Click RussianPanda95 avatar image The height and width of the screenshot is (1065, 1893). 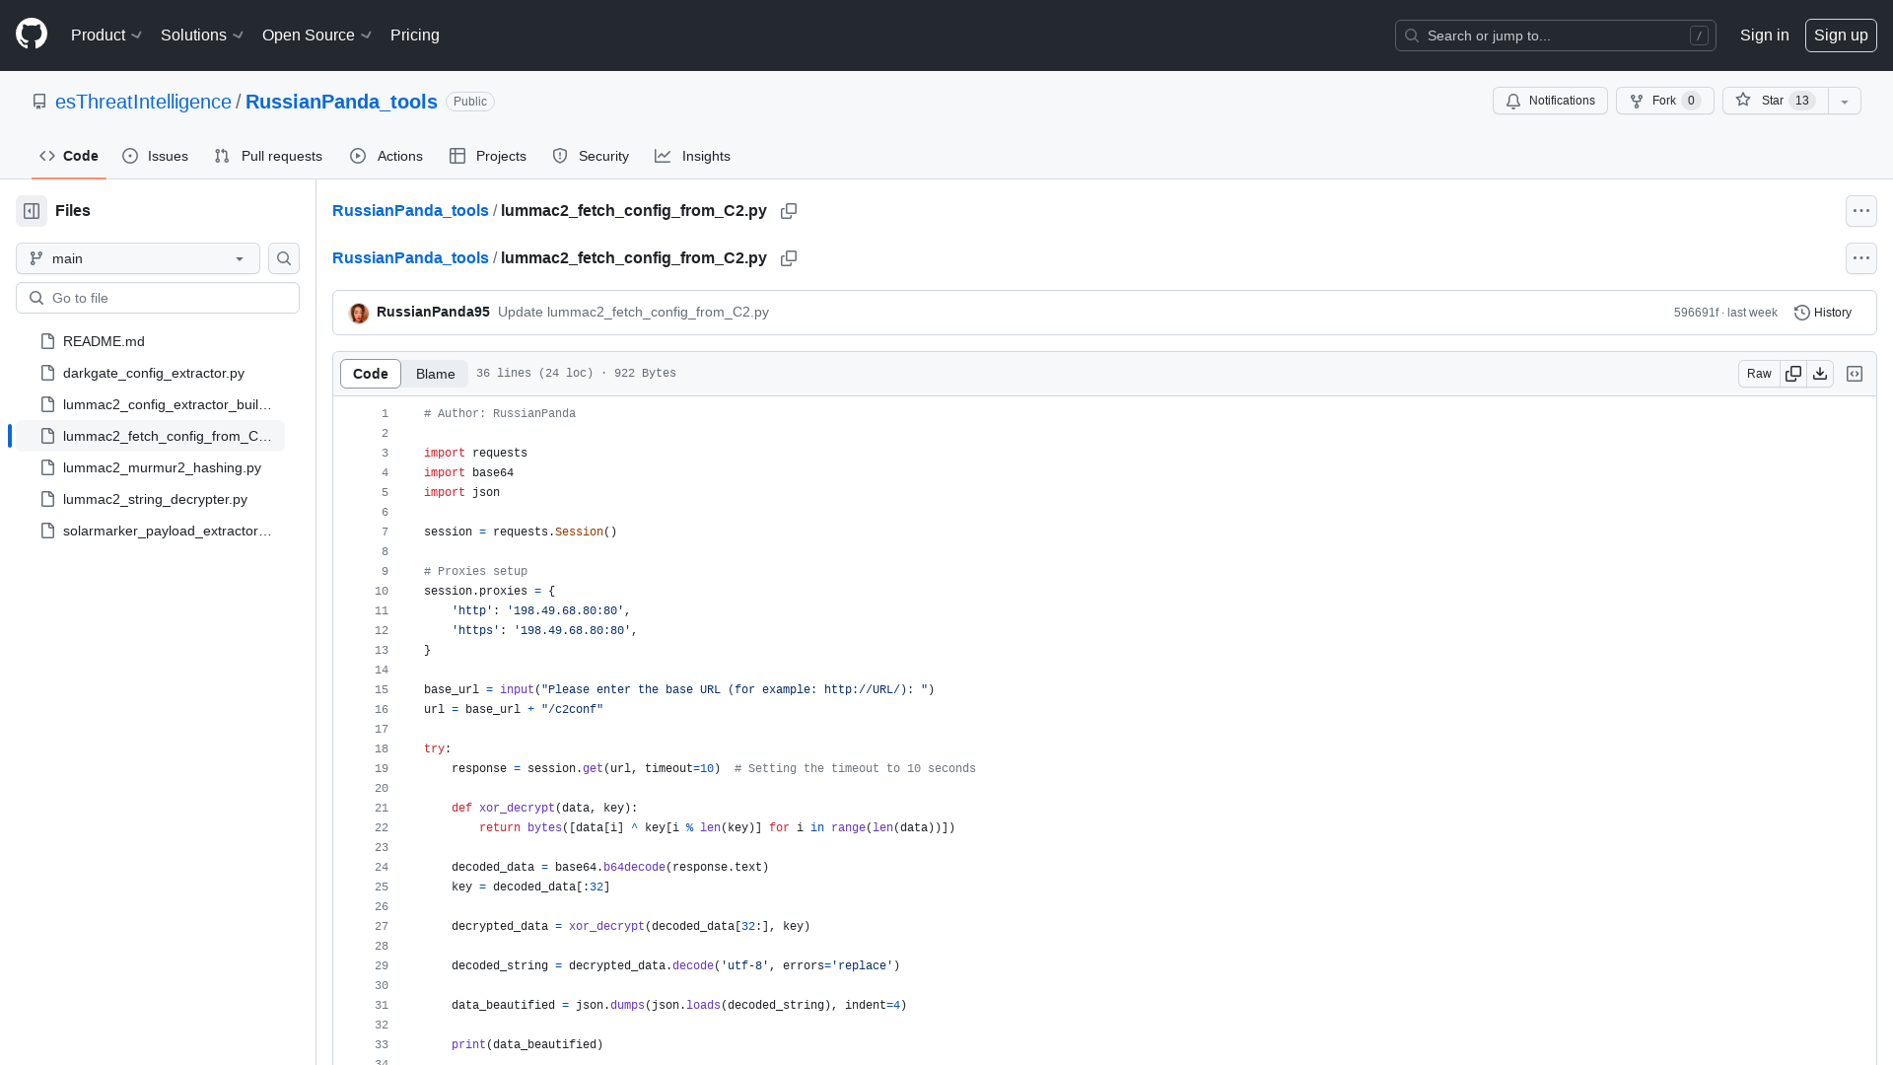(x=359, y=313)
